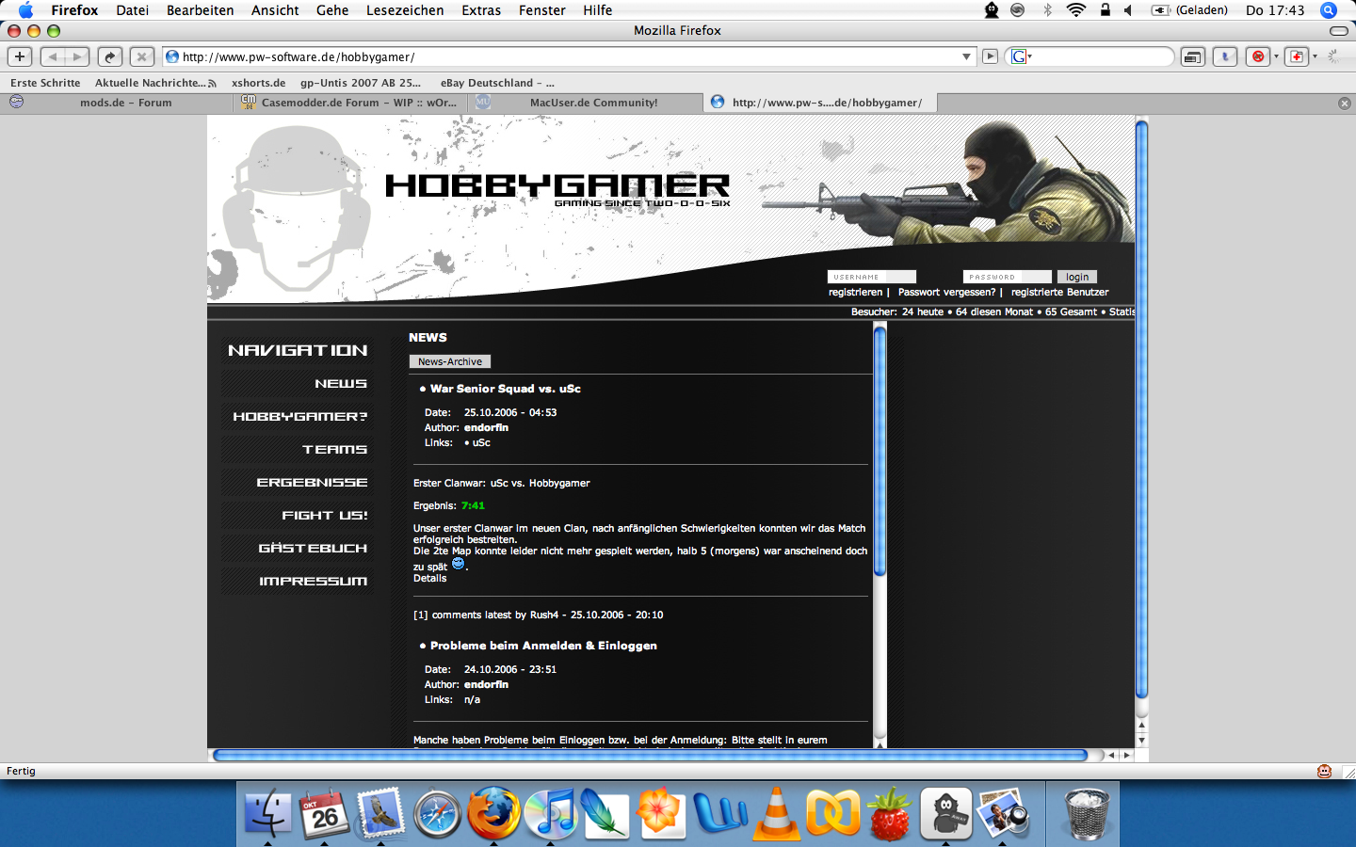
Task: Open VLC from the Dock
Action: point(776,813)
